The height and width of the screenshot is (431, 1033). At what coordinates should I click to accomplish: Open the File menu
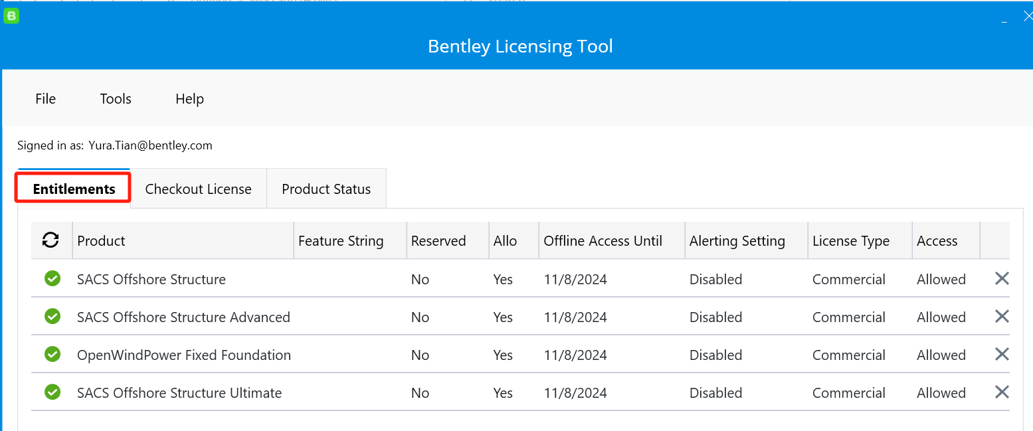(x=45, y=99)
